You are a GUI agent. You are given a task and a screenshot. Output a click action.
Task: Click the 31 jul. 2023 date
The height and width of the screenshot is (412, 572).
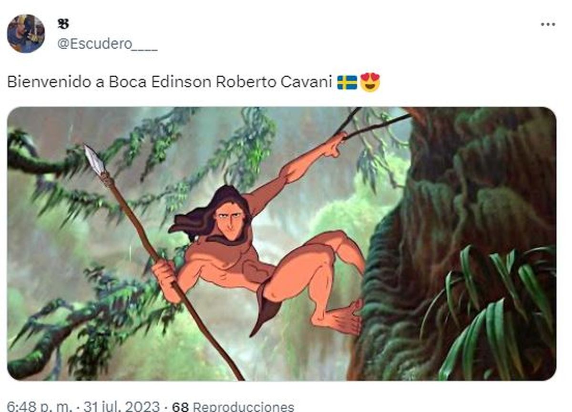121,407
